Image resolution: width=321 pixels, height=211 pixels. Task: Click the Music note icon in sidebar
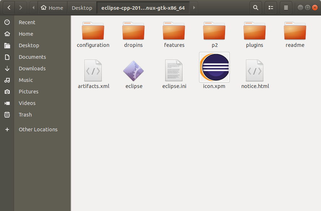point(7,80)
